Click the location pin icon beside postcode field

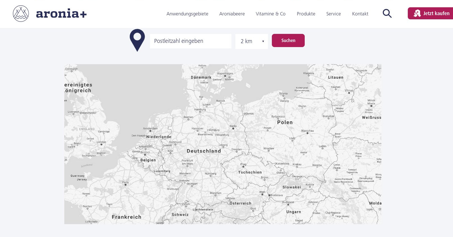click(137, 40)
